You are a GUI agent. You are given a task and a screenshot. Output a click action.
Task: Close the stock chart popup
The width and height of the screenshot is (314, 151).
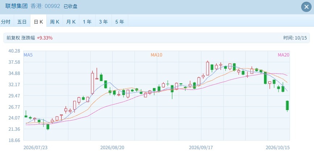(306, 7)
